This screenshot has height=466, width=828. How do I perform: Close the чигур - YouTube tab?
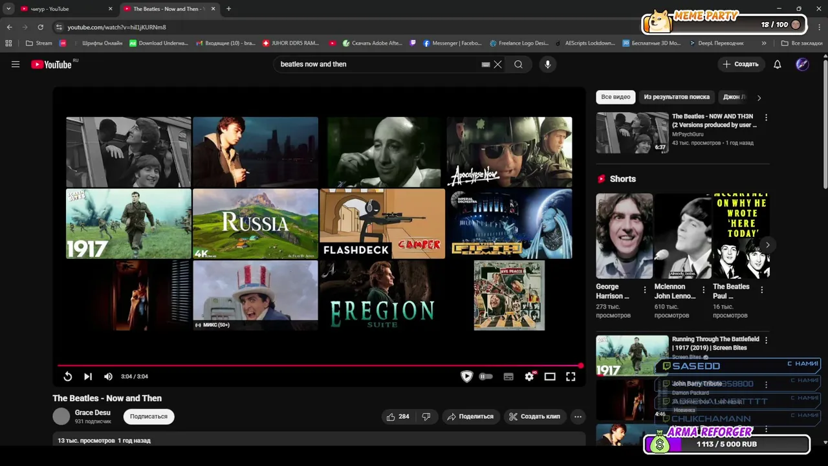tap(110, 9)
